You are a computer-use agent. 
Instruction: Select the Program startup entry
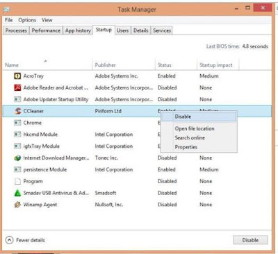pyautogui.click(x=33, y=181)
